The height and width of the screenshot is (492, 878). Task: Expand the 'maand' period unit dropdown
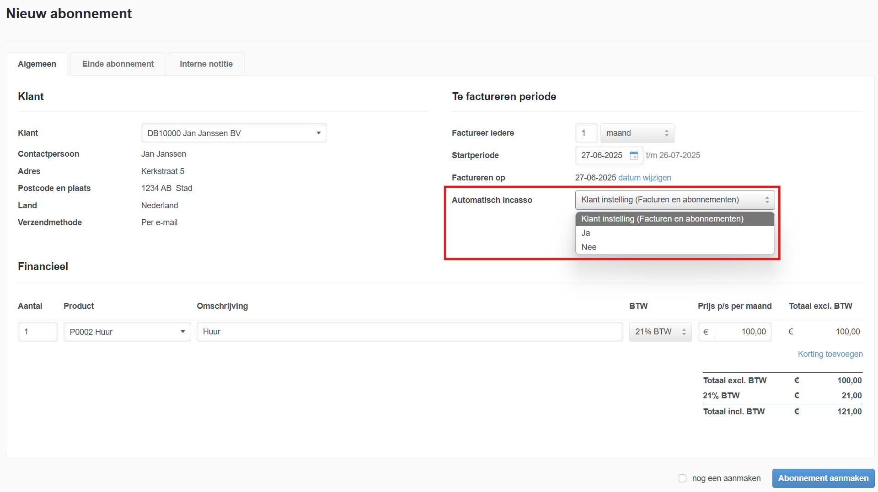(637, 133)
